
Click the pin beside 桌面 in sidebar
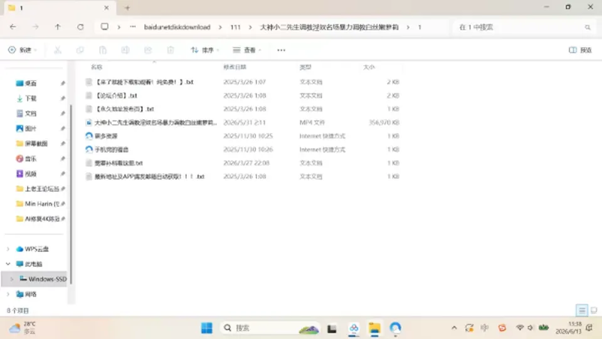tap(63, 83)
